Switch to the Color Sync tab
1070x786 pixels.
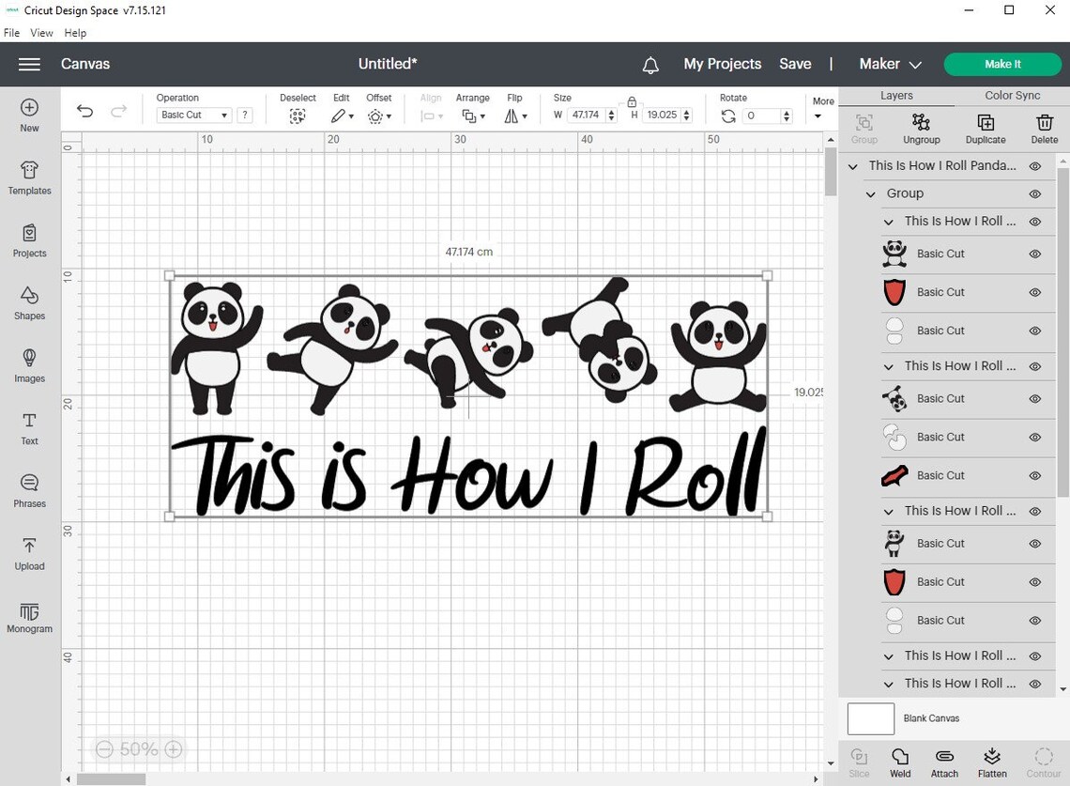coord(1012,95)
